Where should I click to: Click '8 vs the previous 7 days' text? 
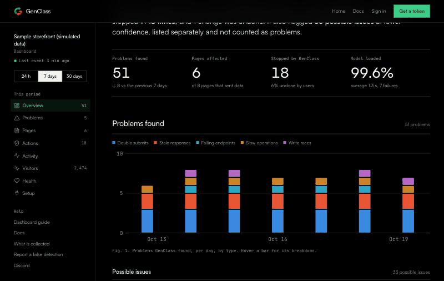pos(139,86)
